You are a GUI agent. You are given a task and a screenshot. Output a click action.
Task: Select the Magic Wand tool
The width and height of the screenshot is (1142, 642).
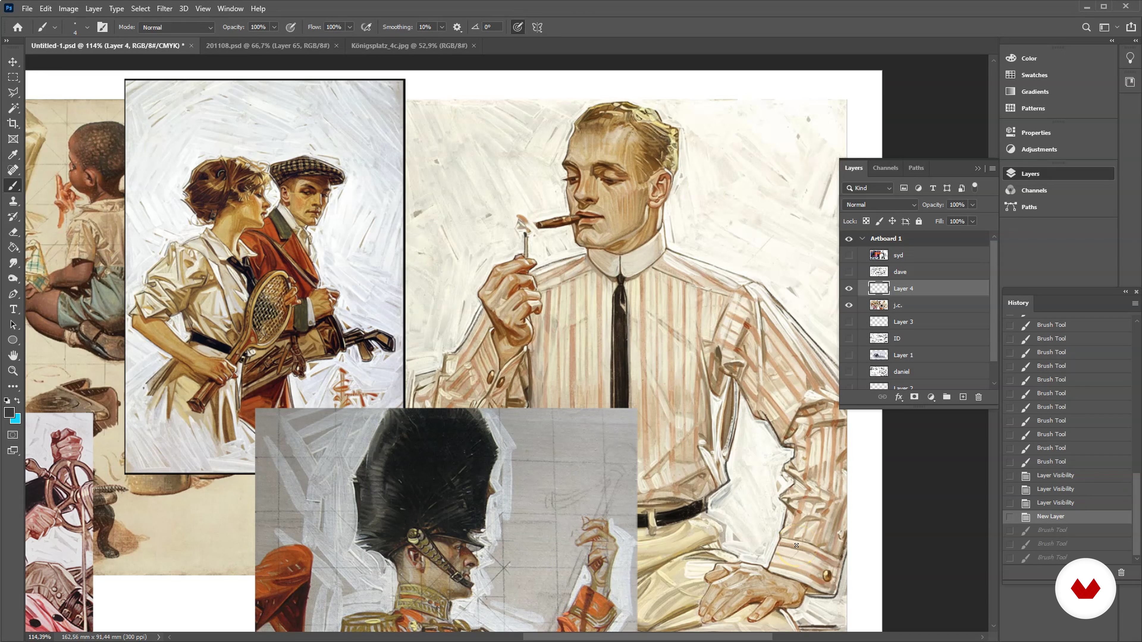click(13, 108)
